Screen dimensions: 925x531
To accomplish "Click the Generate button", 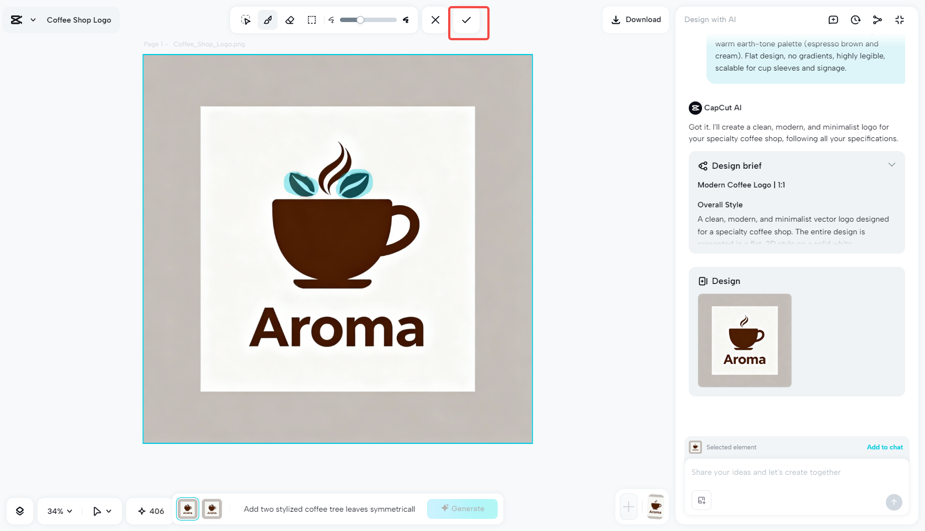I will [462, 509].
